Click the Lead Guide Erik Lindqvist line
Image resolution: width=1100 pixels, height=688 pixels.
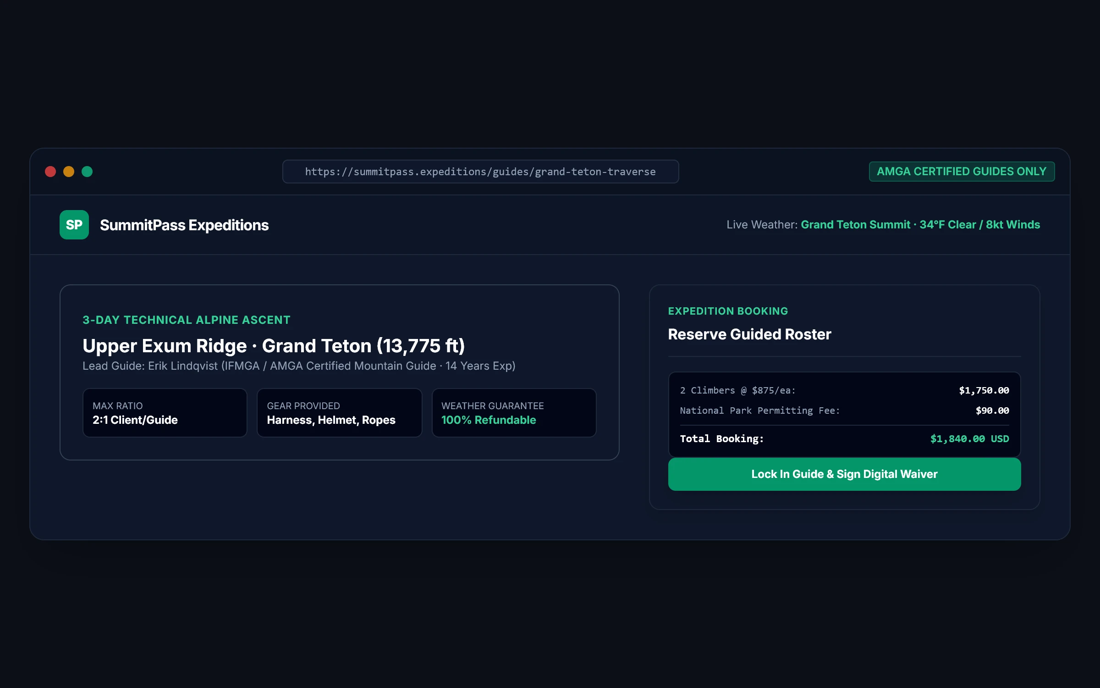click(299, 366)
